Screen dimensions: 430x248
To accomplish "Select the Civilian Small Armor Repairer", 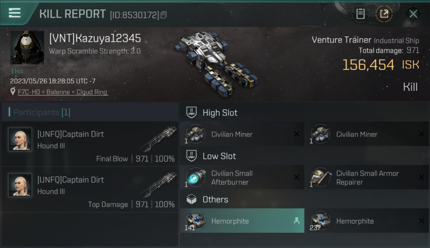I will [x=366, y=178].
